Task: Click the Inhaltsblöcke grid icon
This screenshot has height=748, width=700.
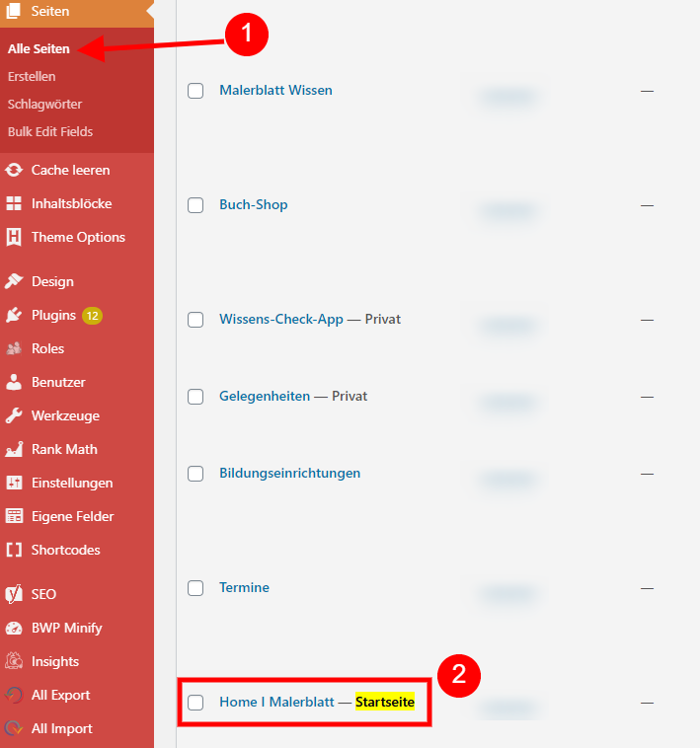Action: [x=14, y=204]
